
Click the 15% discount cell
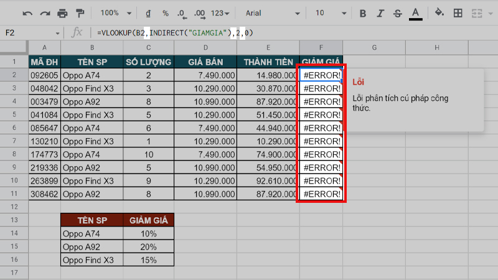[x=148, y=260]
